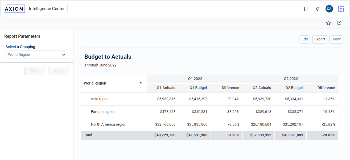The width and height of the screenshot is (350, 160).
Task: Open the CA user avatar menu
Action: tap(329, 9)
